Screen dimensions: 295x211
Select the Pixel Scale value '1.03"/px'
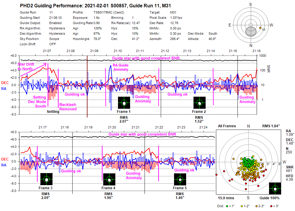coord(176,18)
